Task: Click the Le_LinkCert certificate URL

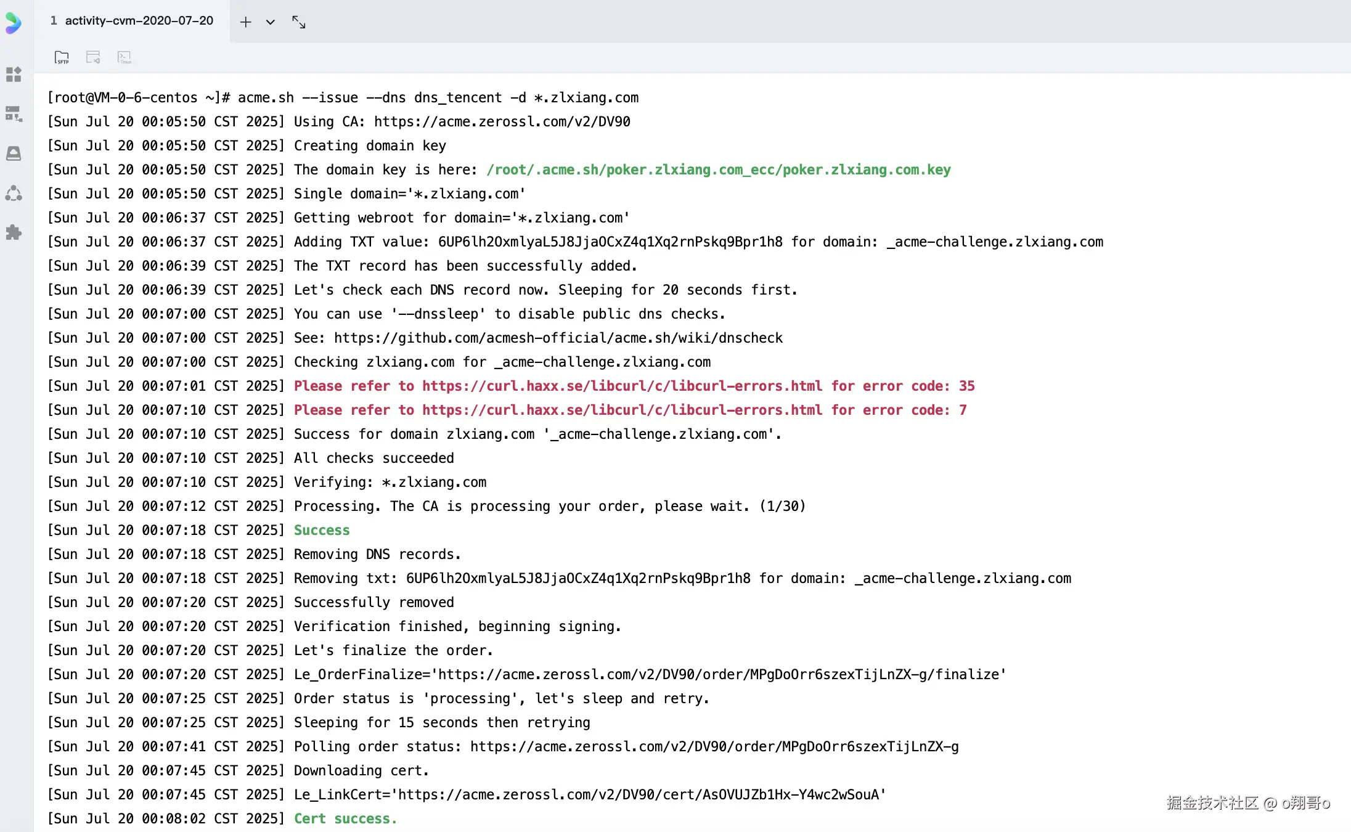Action: [x=638, y=794]
